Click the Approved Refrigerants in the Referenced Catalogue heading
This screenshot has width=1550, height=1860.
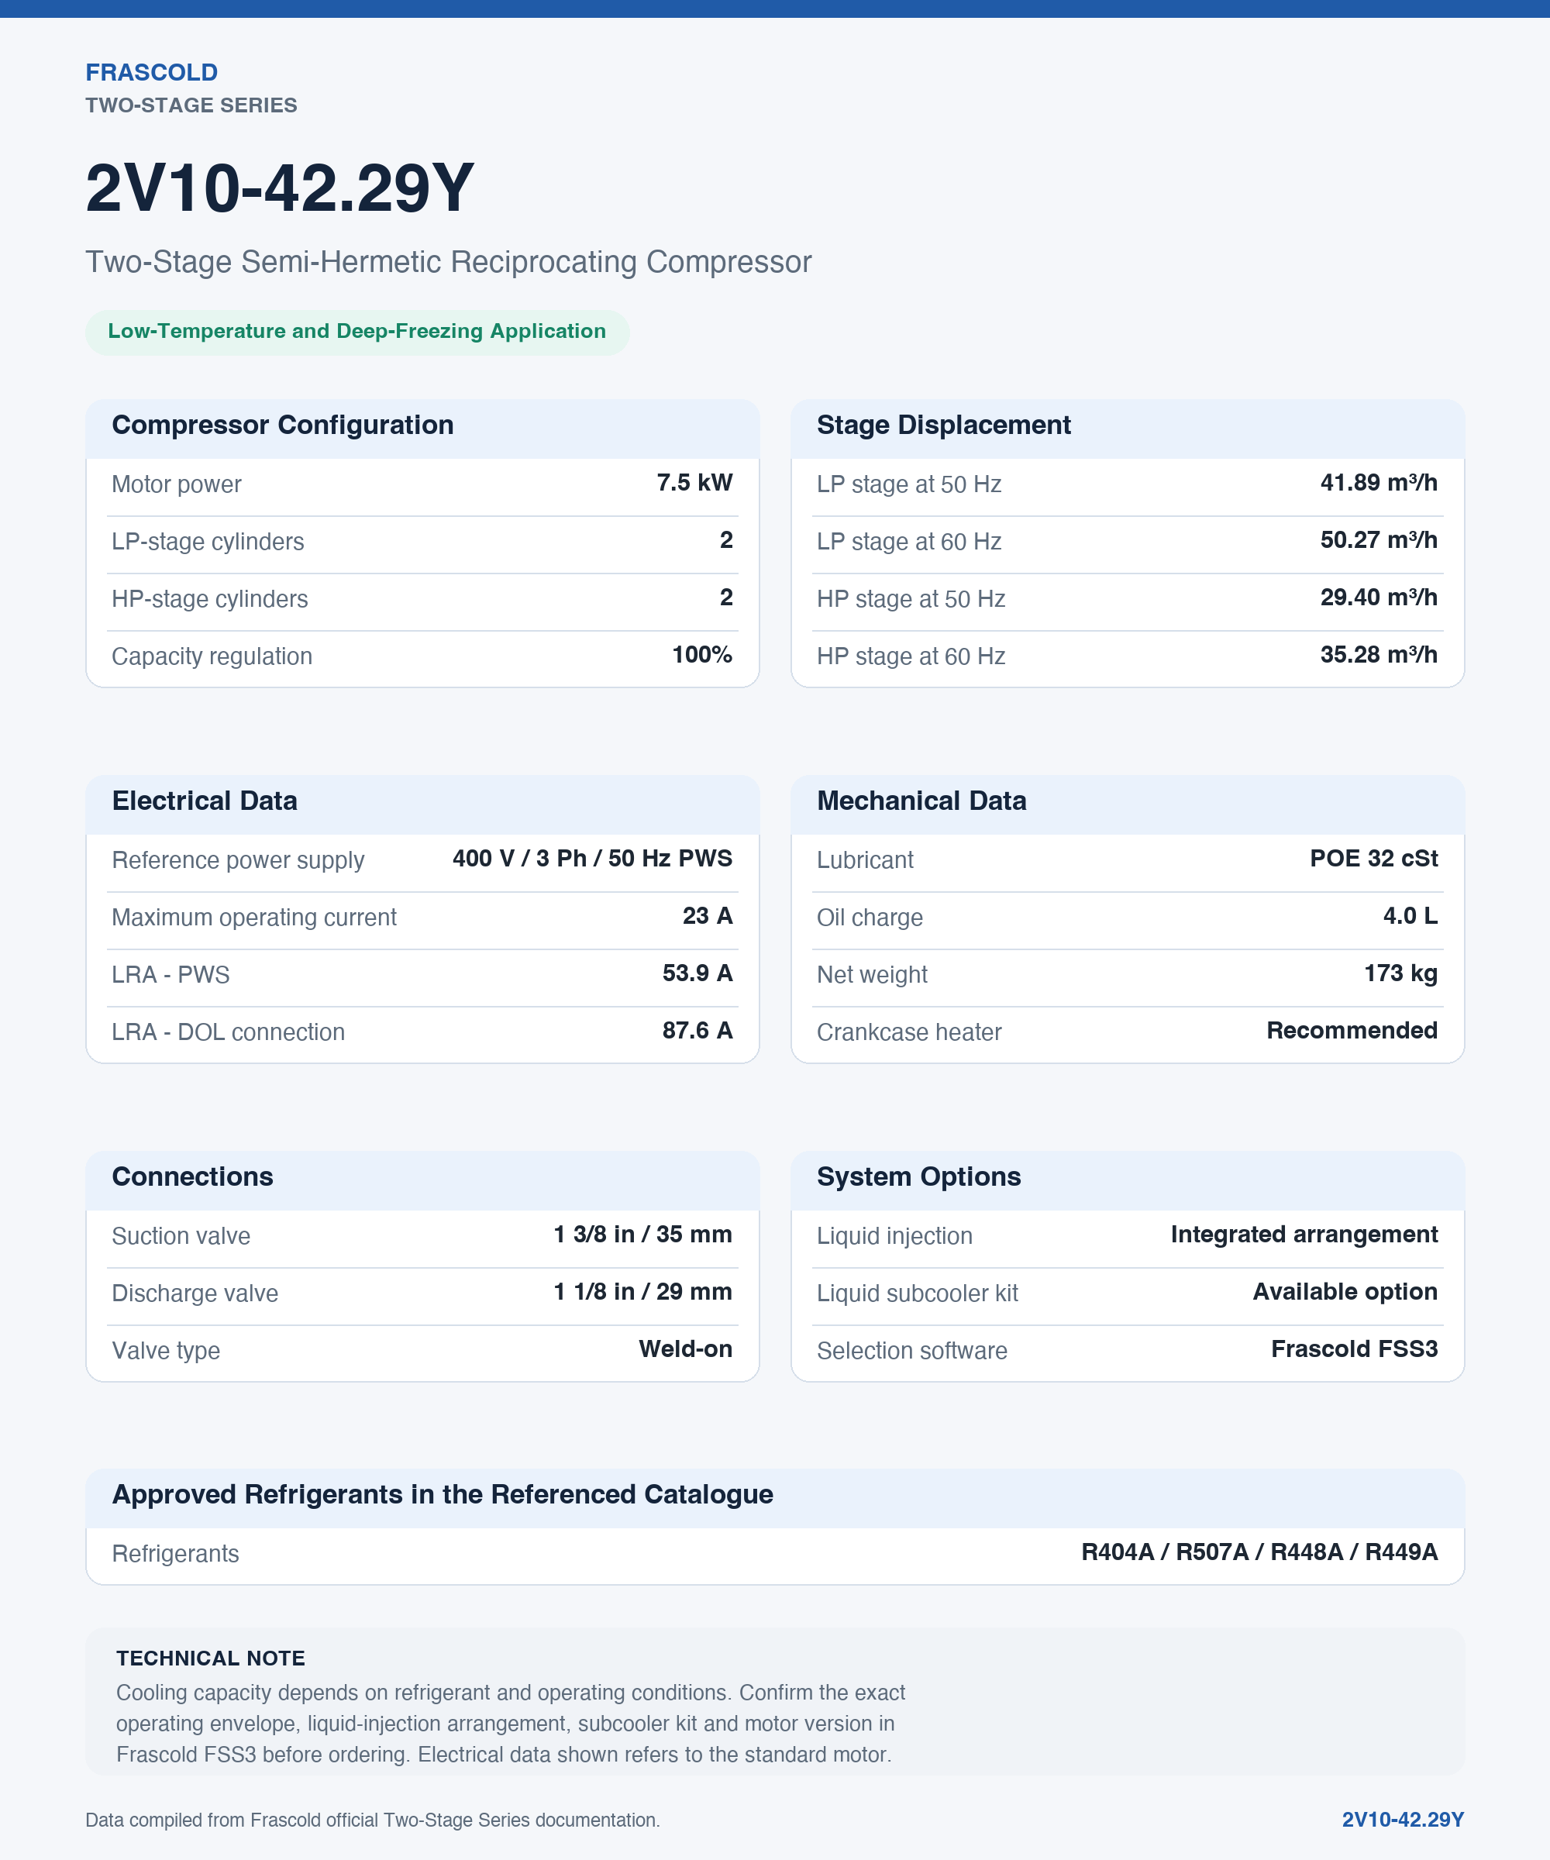pos(443,1495)
